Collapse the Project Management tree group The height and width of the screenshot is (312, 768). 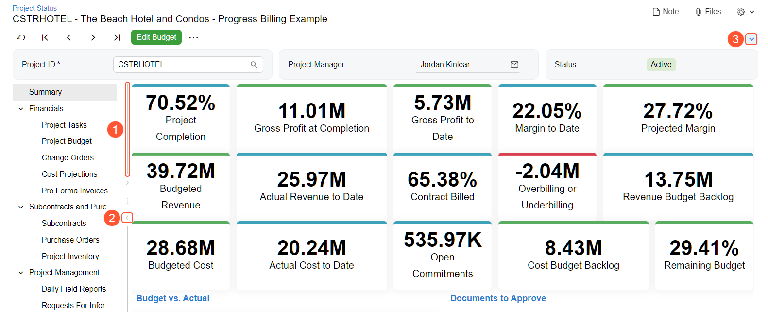[21, 273]
